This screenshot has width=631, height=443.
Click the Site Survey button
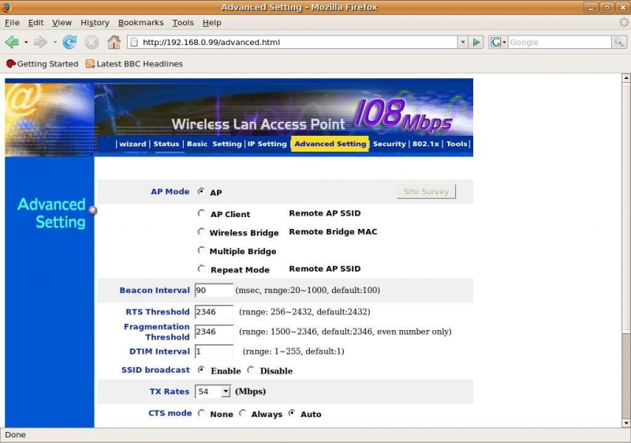(x=425, y=191)
